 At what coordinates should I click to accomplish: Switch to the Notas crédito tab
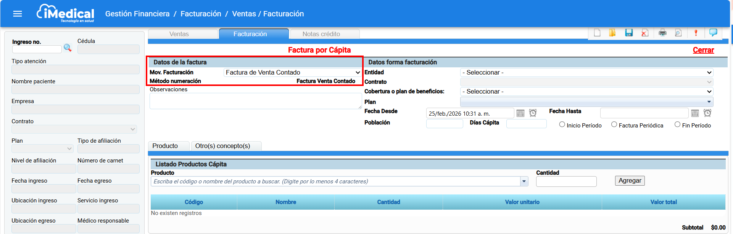point(321,34)
